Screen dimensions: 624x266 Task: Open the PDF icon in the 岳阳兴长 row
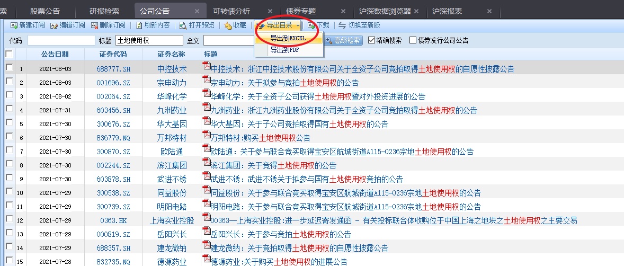click(207, 232)
